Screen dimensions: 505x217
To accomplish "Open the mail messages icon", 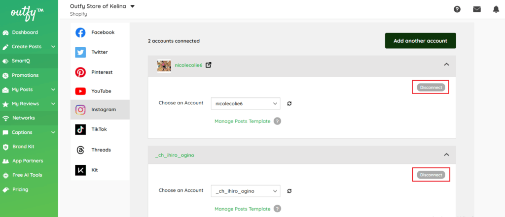I will tap(476, 9).
